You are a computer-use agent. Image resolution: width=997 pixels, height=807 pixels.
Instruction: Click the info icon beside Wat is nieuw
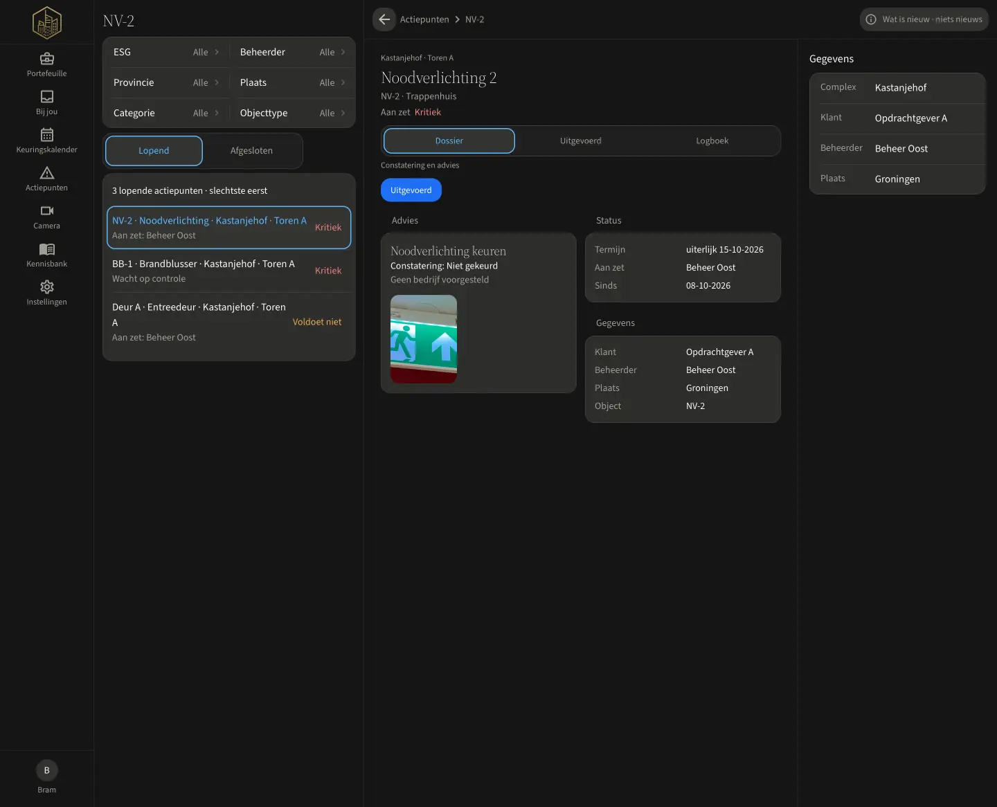[x=871, y=19]
